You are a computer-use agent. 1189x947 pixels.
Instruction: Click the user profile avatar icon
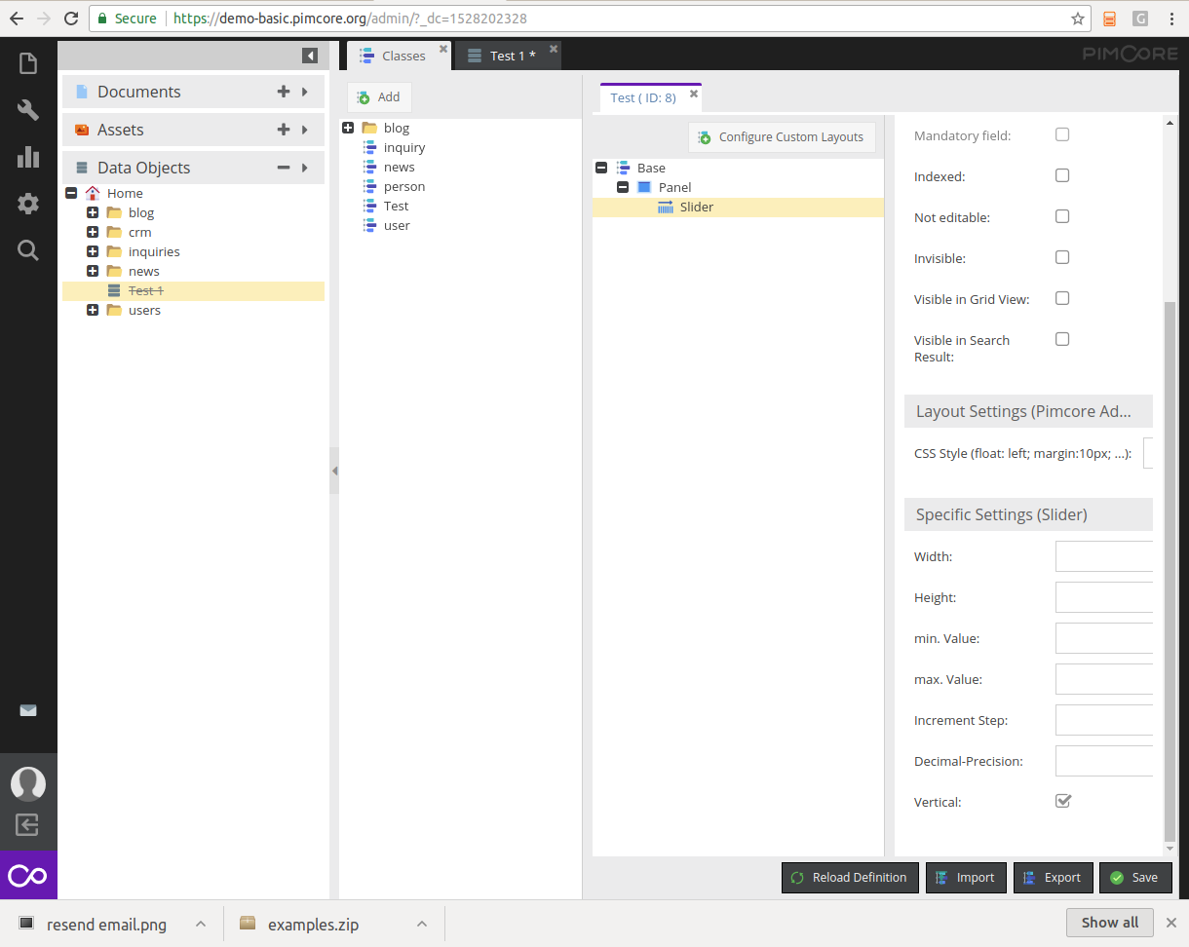27,783
